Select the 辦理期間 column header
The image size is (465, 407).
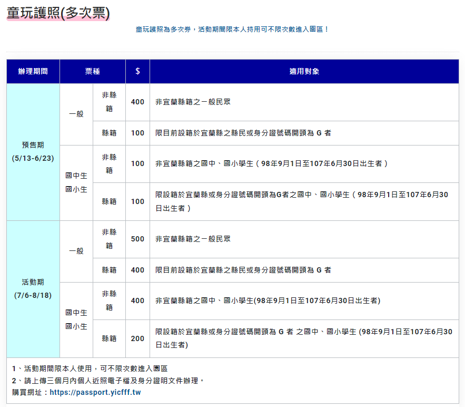33,71
